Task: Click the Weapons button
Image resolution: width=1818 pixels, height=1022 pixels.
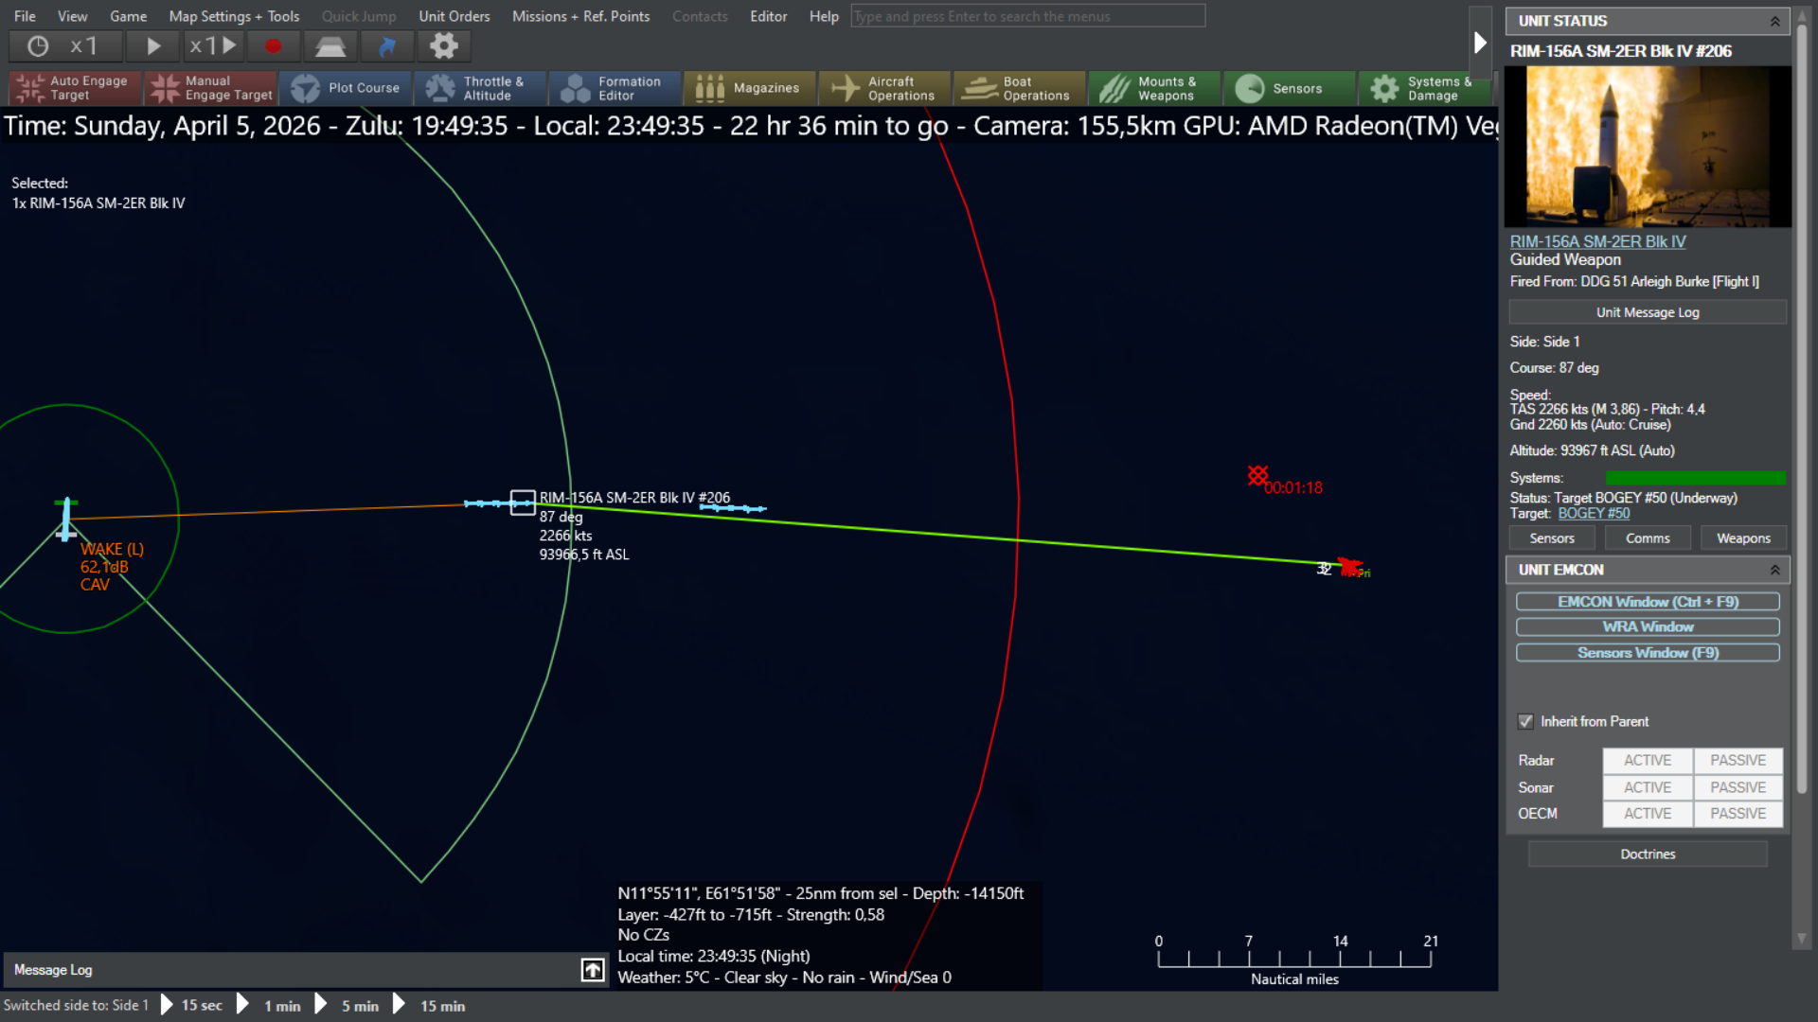Action: click(1743, 538)
